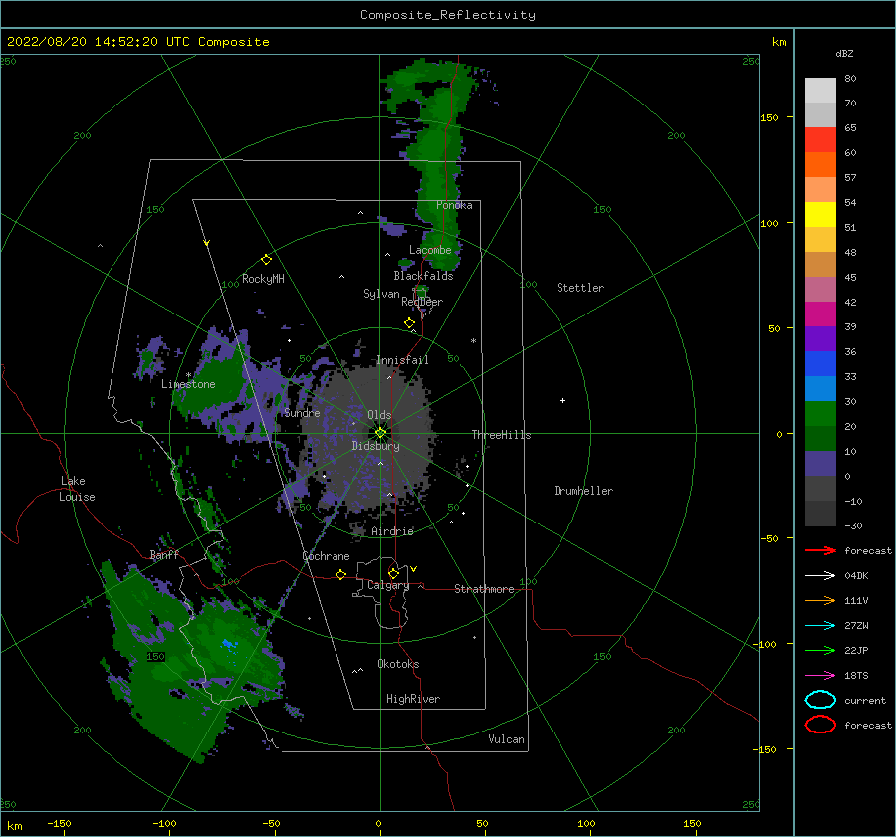
Task: Click the yellow diamond marker below Cochrane
Action: tap(341, 574)
